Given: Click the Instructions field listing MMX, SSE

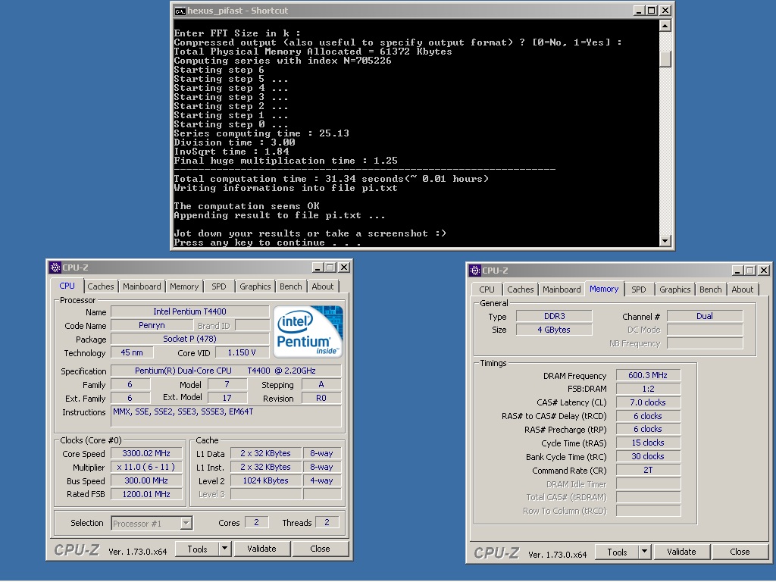Looking at the screenshot, I should tap(226, 416).
